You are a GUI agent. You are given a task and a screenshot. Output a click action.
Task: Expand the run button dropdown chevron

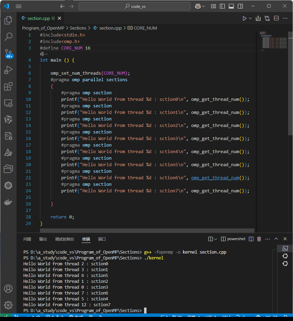[x=250, y=19]
